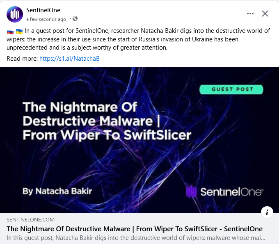Click the Russian flag emoji
The image size is (279, 244).
pos(10,32)
